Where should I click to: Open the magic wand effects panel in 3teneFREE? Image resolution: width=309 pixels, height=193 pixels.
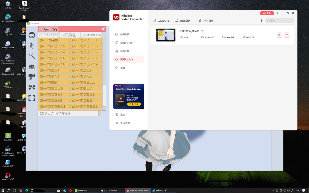click(32, 56)
